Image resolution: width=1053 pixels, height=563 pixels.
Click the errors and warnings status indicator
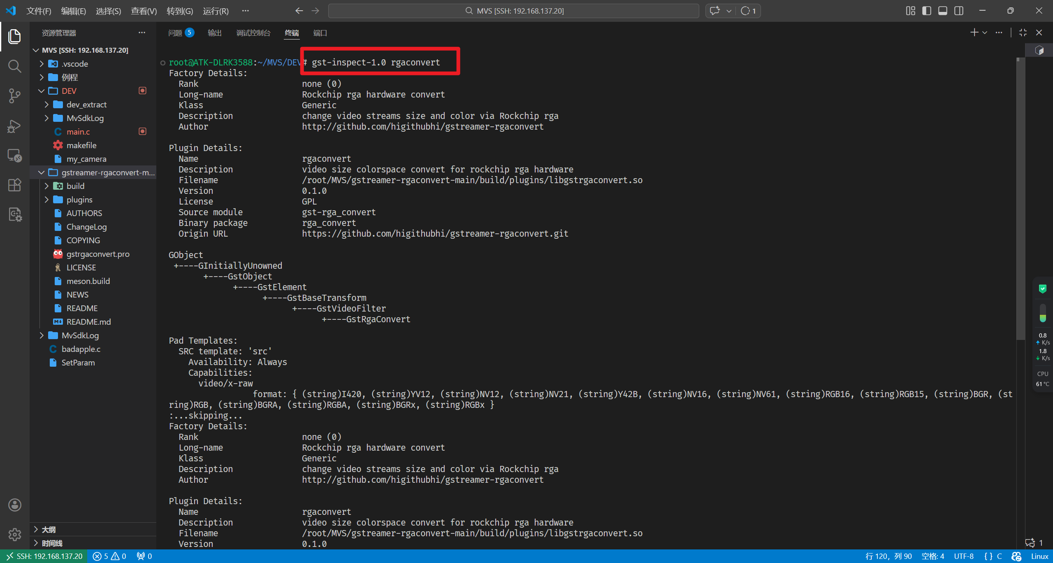tap(109, 556)
